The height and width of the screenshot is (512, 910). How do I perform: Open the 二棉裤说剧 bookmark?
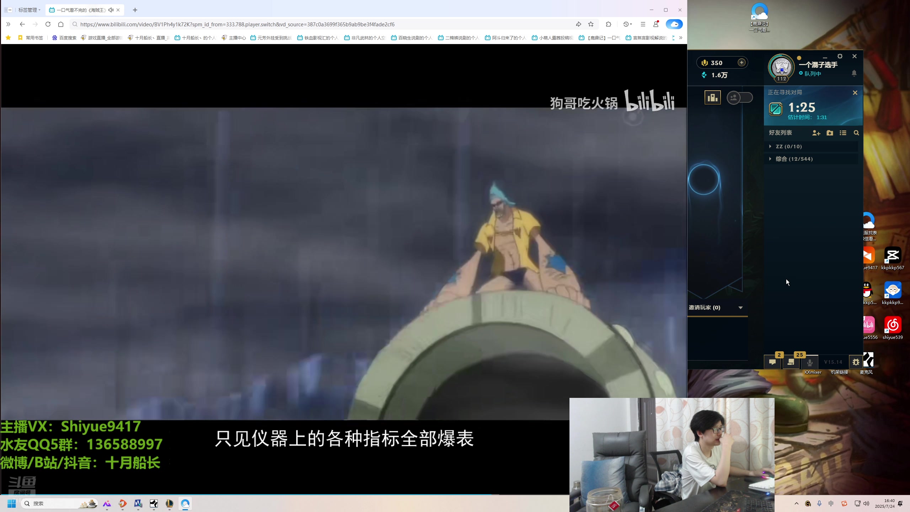[459, 38]
